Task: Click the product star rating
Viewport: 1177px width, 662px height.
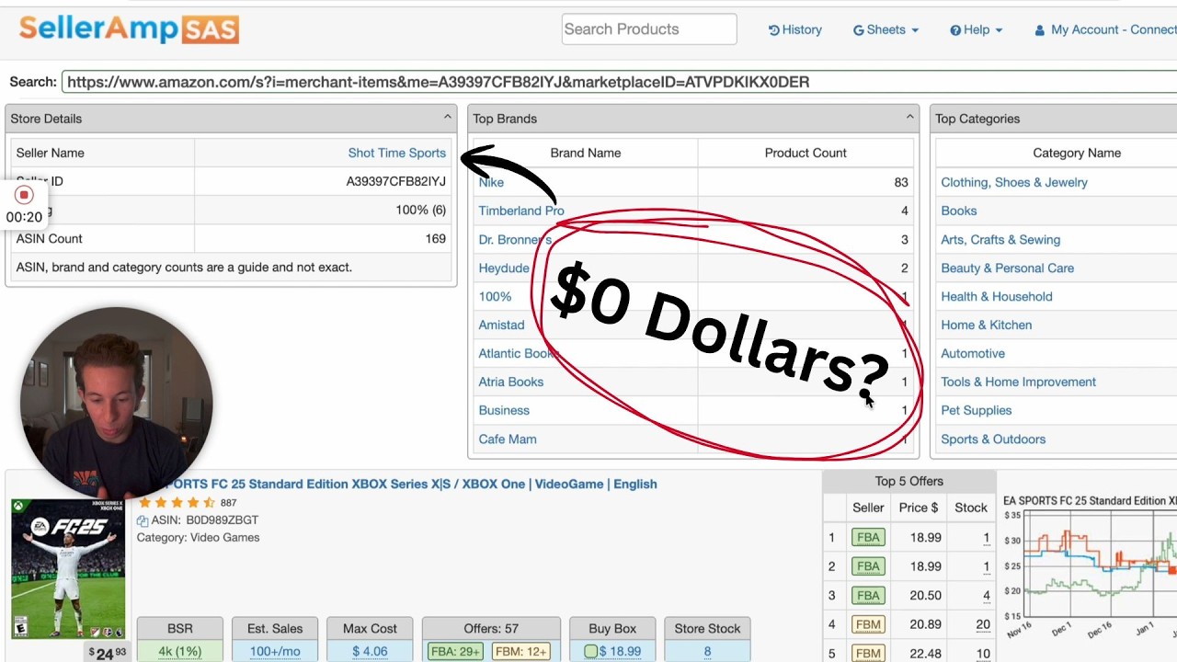Action: (177, 503)
